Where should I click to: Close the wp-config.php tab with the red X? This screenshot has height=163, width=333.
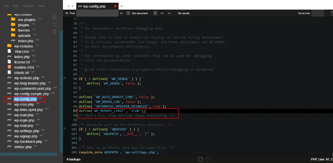tap(115, 6)
